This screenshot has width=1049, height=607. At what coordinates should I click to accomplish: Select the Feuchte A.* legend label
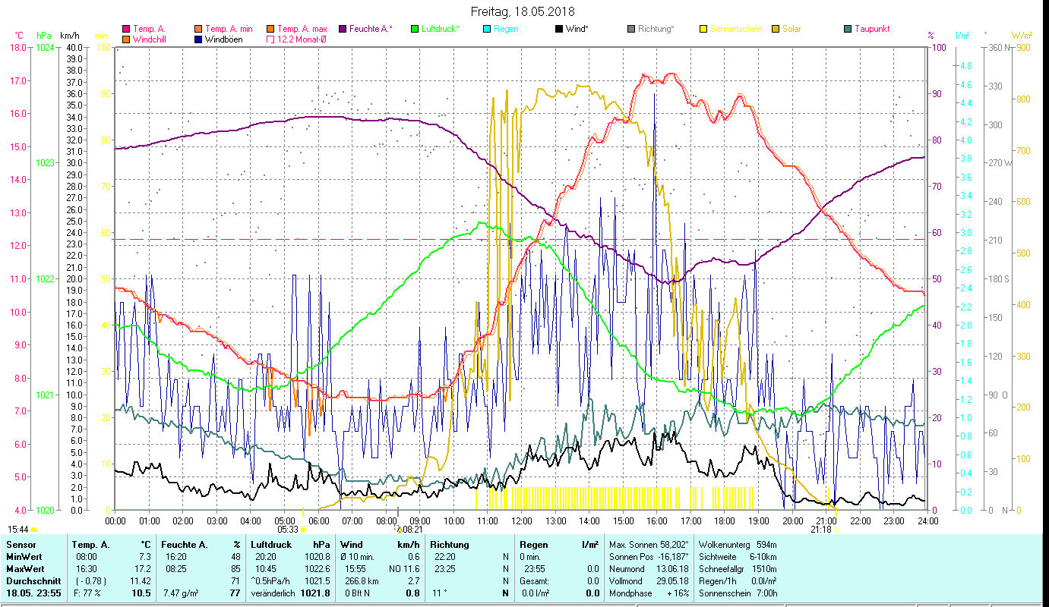371,29
